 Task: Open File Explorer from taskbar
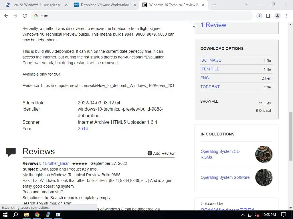[27, 215]
